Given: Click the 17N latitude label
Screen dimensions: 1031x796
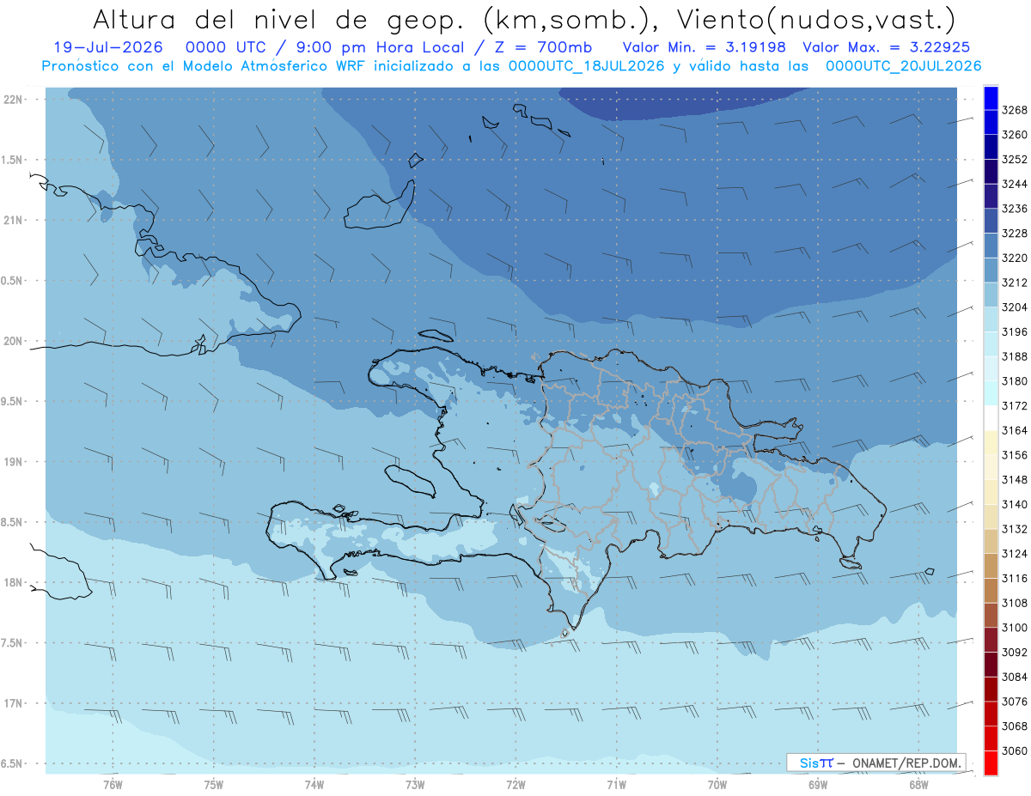Looking at the screenshot, I should coord(14,703).
